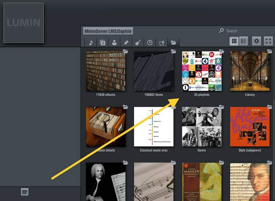Image resolution: width=275 pixels, height=201 pixels.
Task: Open the Songs tab with music note icon
Action: [91, 42]
